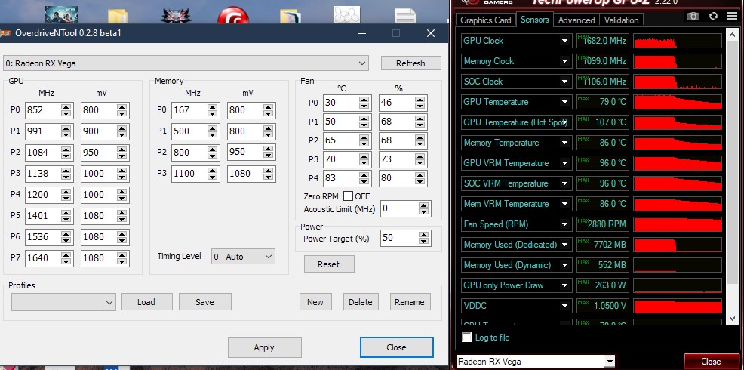The height and width of the screenshot is (370, 744).
Task: Switch to the Sensors tab
Action: (534, 20)
